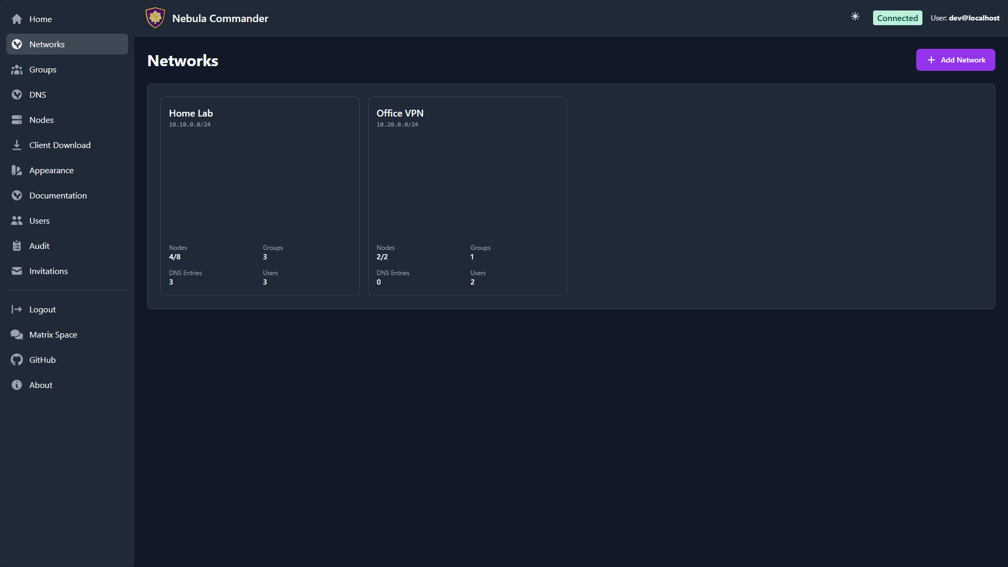
Task: Click the About info icon
Action: click(17, 385)
